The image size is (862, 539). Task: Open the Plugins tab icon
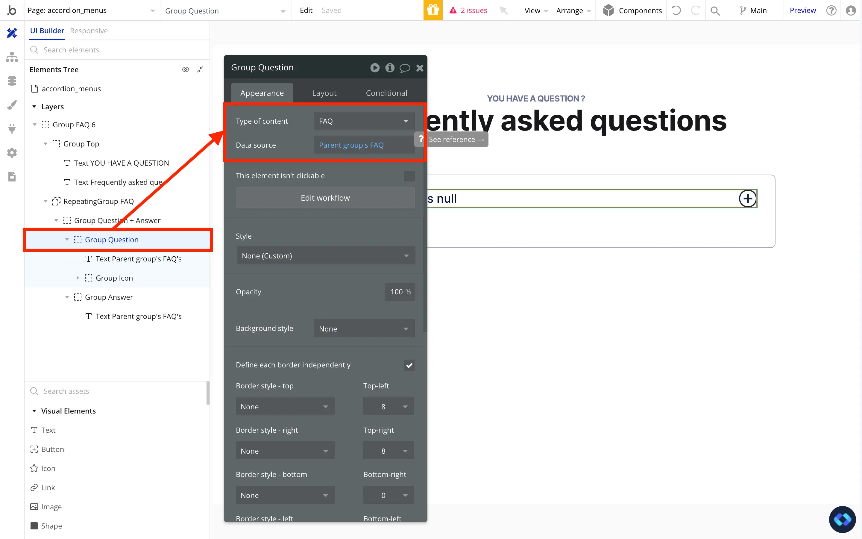click(12, 129)
